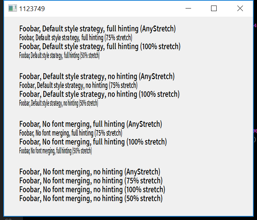257x220 pixels.
Task: Click the No font merging, no hinting (50% stretch) line
Action: coord(91,199)
